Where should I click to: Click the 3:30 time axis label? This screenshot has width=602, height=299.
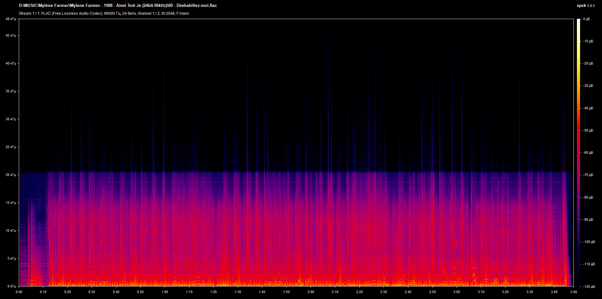[x=530, y=292]
